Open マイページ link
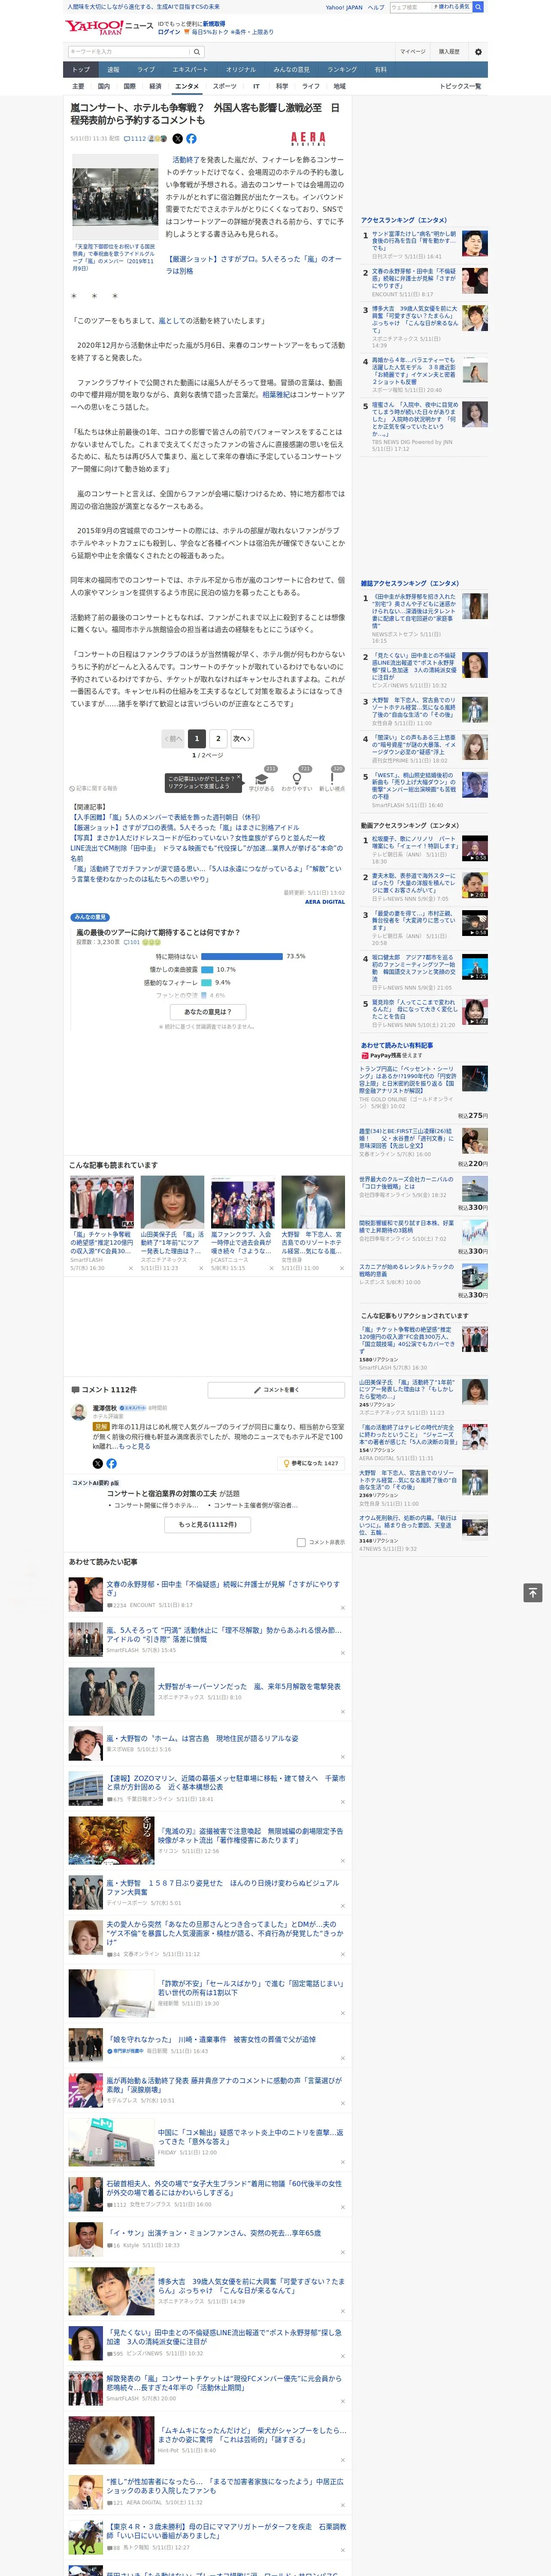The image size is (551, 2576). 413,52
